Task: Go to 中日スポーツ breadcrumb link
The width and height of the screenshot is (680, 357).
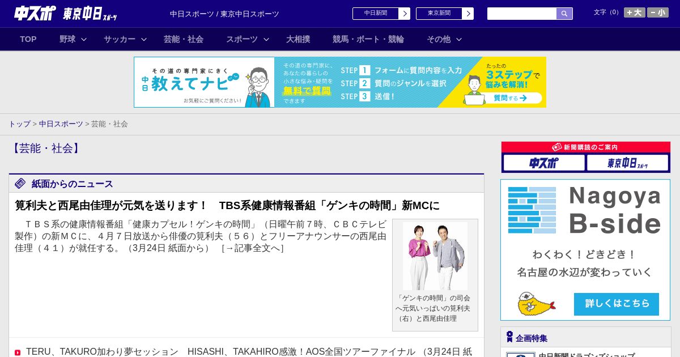Action: (61, 124)
